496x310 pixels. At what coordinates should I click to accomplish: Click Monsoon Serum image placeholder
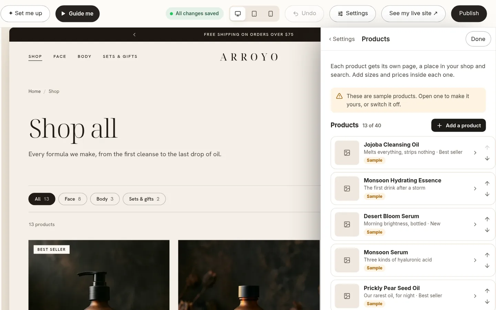pyautogui.click(x=347, y=260)
